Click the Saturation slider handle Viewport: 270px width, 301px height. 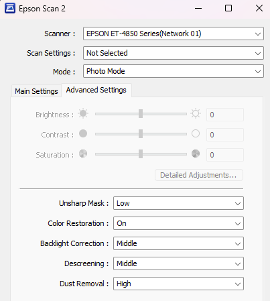click(x=141, y=154)
